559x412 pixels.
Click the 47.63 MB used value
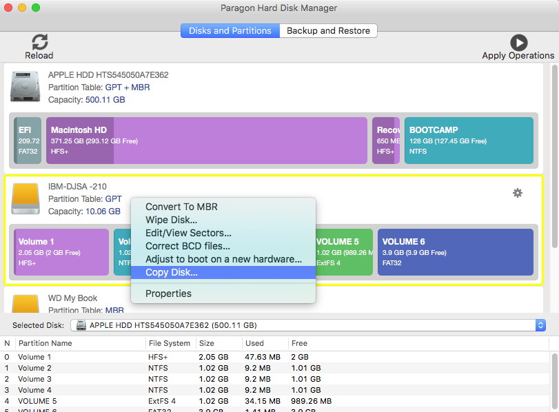[x=263, y=357]
